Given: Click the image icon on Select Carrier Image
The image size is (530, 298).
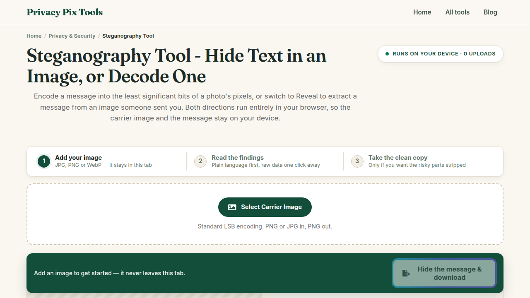Looking at the screenshot, I should pos(232,207).
